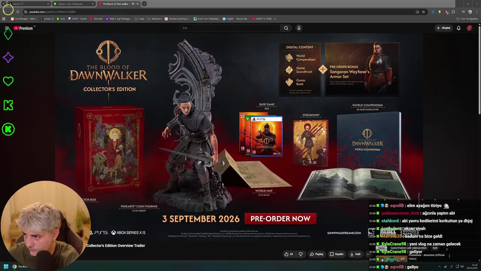Screen dimensions: 481x271
Task: Open the YouTube bookmark
Action: 96,18
